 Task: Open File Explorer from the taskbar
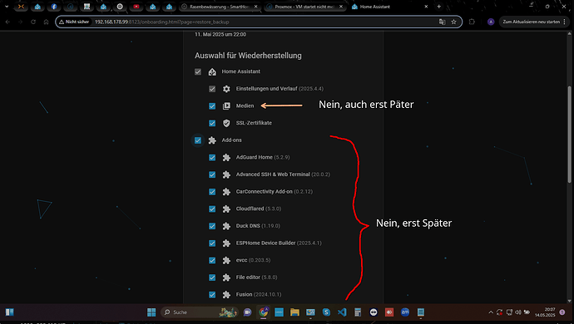(x=294, y=312)
